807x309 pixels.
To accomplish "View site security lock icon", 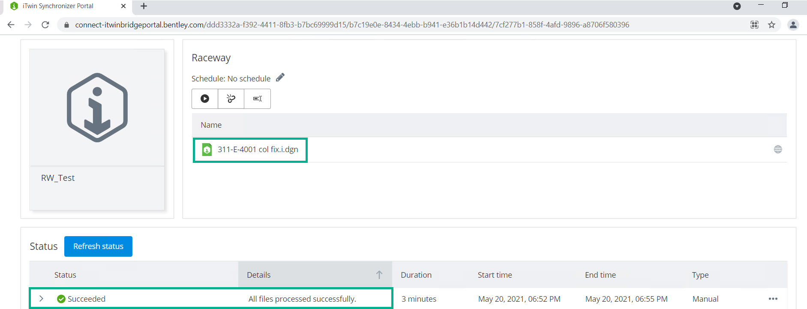I will click(66, 25).
